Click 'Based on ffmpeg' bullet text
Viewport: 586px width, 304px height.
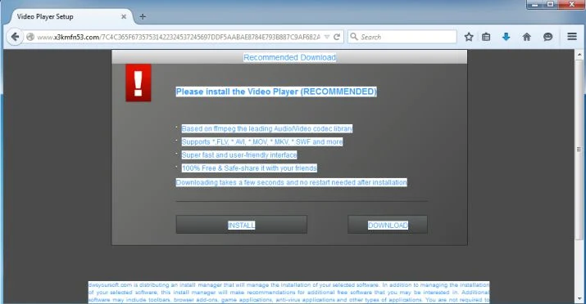tap(267, 128)
